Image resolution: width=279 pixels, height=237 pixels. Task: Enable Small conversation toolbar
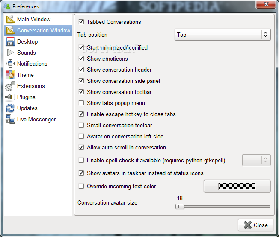click(x=81, y=125)
